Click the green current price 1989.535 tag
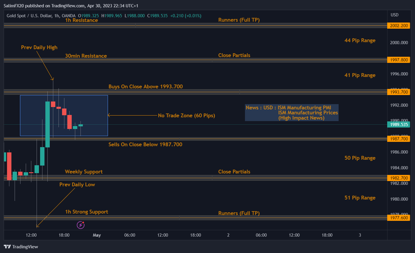 [398, 124]
